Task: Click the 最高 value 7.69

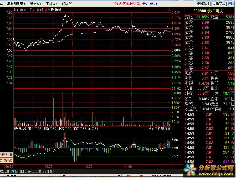Action: [x=231, y=78]
